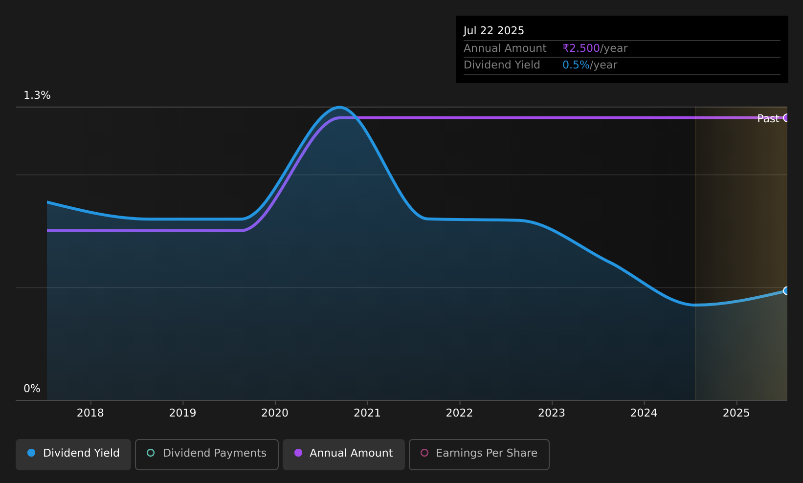Click the pink Earnings Per Share circle
This screenshot has width=803, height=483.
pos(424,453)
